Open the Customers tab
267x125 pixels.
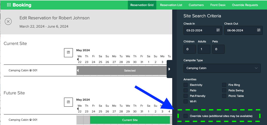pyautogui.click(x=196, y=5)
